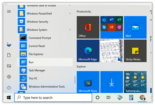Click the Windows System folder icon

click(x=21, y=30)
